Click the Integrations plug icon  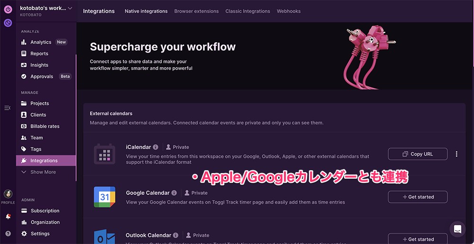click(24, 161)
